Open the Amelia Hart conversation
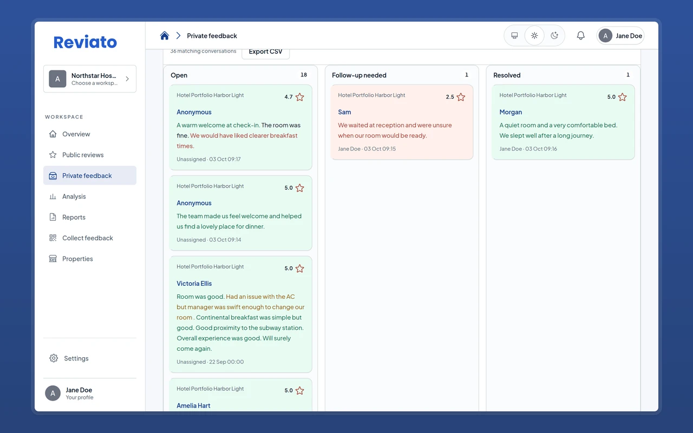This screenshot has height=433, width=693. point(241,395)
